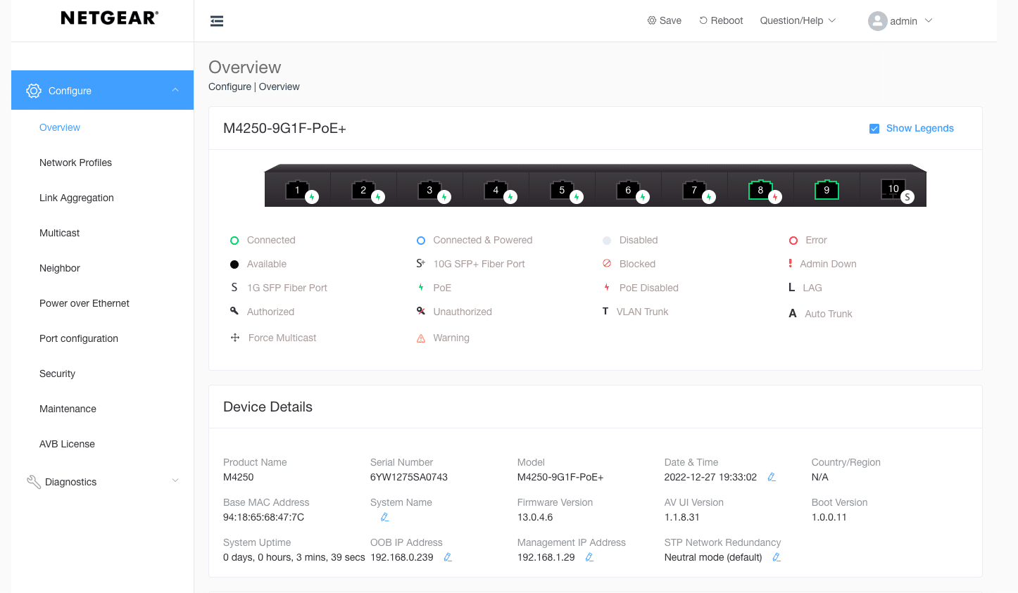Uncheck the Show Legends checkbox
1018x593 pixels.
click(874, 129)
